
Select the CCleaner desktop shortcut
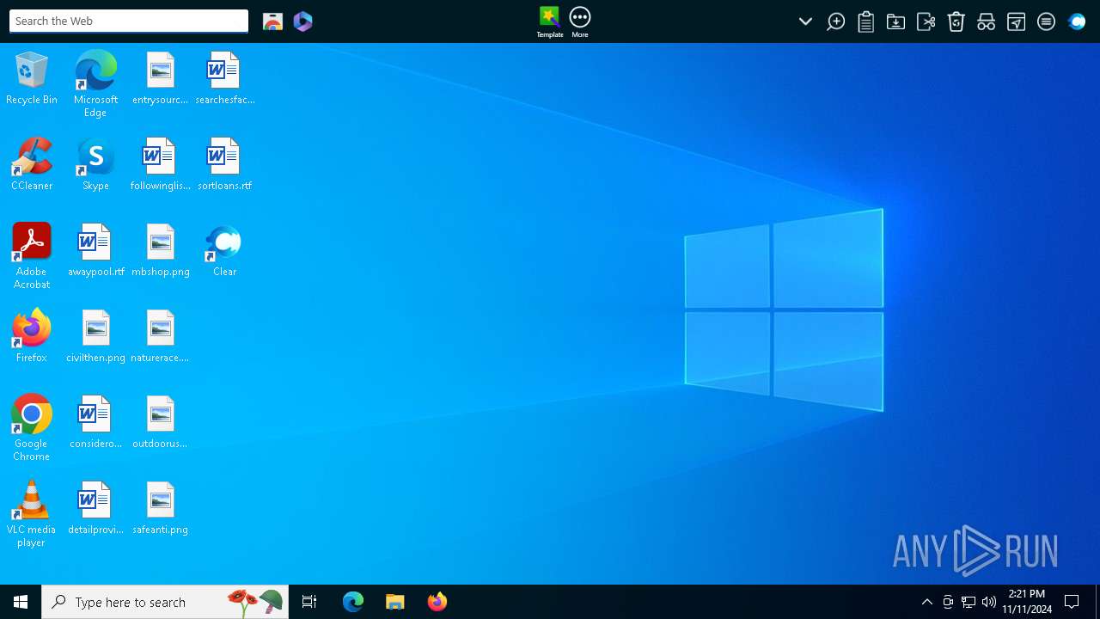pyautogui.click(x=32, y=163)
